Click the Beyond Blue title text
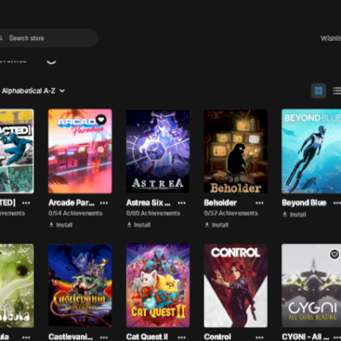 [x=304, y=203]
